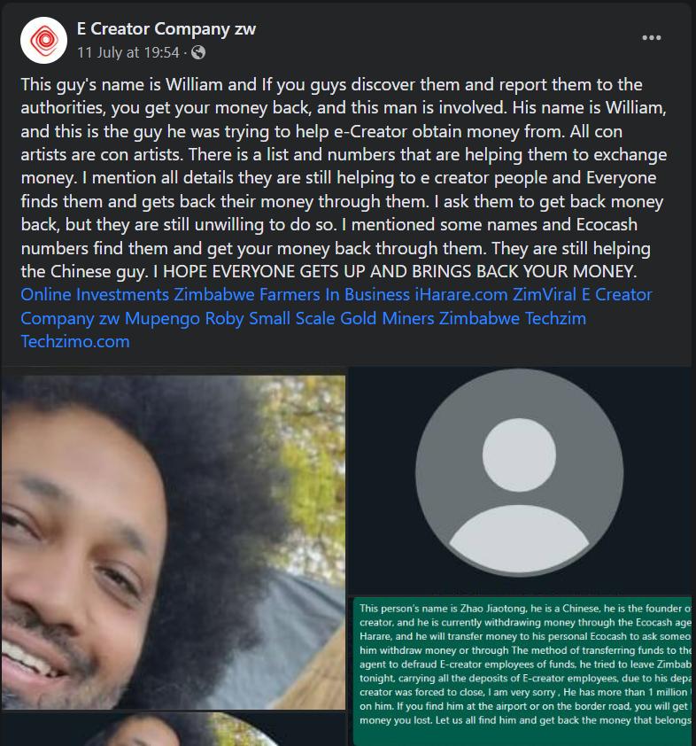Image resolution: width=696 pixels, height=746 pixels.
Task: Click the grey silhouette head circle
Action: 519,455
